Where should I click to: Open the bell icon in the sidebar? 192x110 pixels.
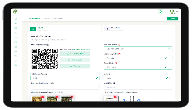click(16, 61)
